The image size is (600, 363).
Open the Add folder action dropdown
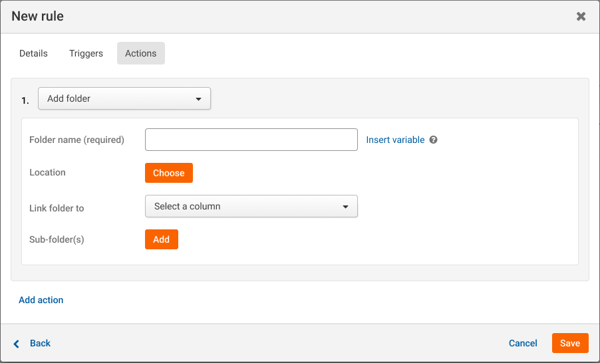point(124,98)
